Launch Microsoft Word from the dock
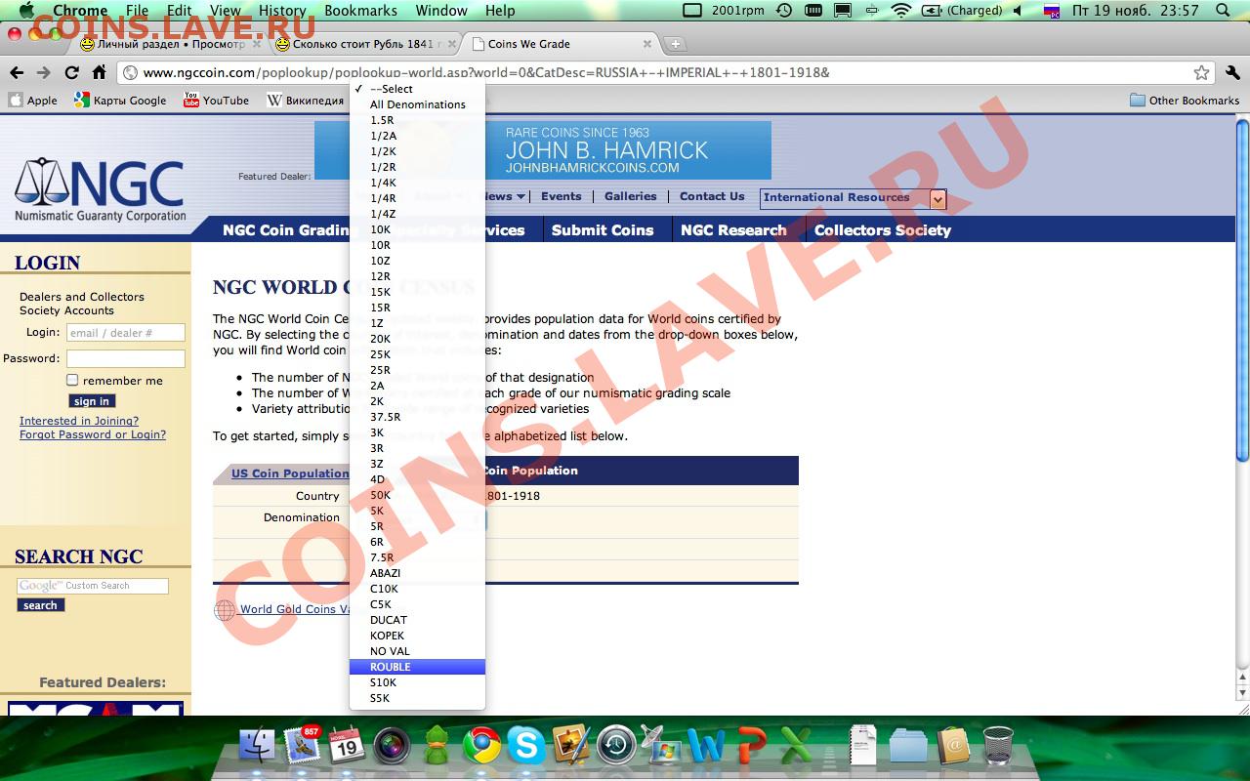This screenshot has width=1250, height=781. (x=706, y=746)
